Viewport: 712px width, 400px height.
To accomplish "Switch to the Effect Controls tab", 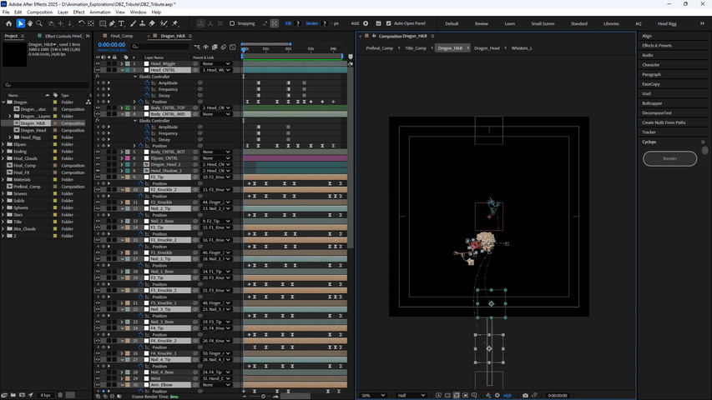I will tap(63, 36).
